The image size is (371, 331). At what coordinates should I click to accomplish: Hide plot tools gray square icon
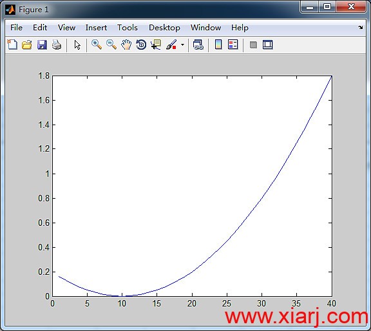pos(253,45)
